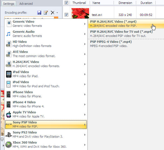164x150 pixels.
Task: Click the Duration column header
Action: (x=146, y=3)
